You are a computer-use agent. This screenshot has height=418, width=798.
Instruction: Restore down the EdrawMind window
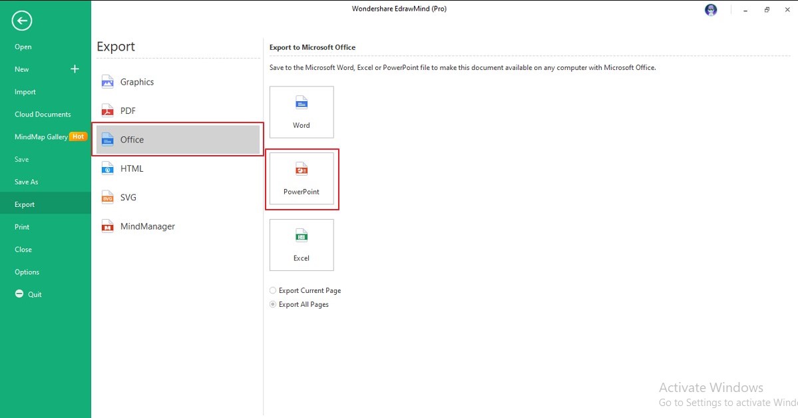coord(767,10)
